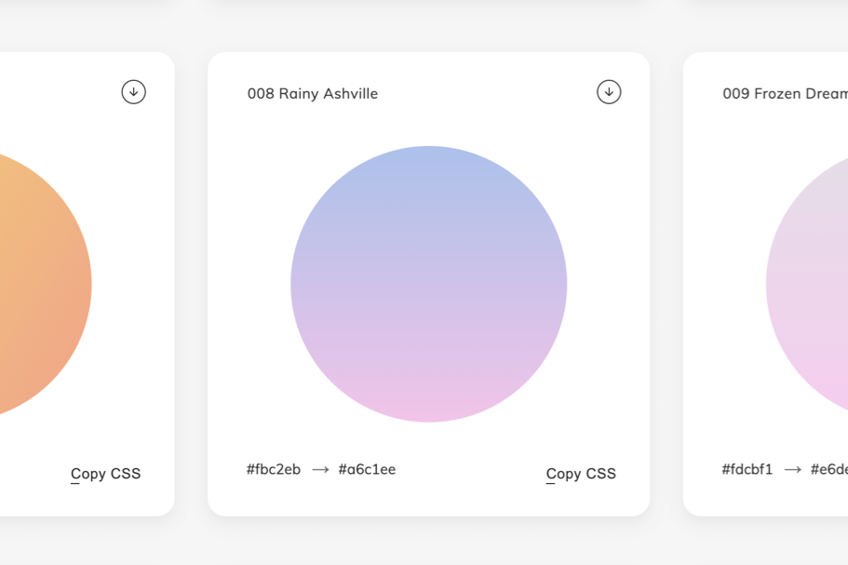Image resolution: width=848 pixels, height=565 pixels.
Task: Copy the #fdcbf1 hex color code
Action: pyautogui.click(x=747, y=469)
